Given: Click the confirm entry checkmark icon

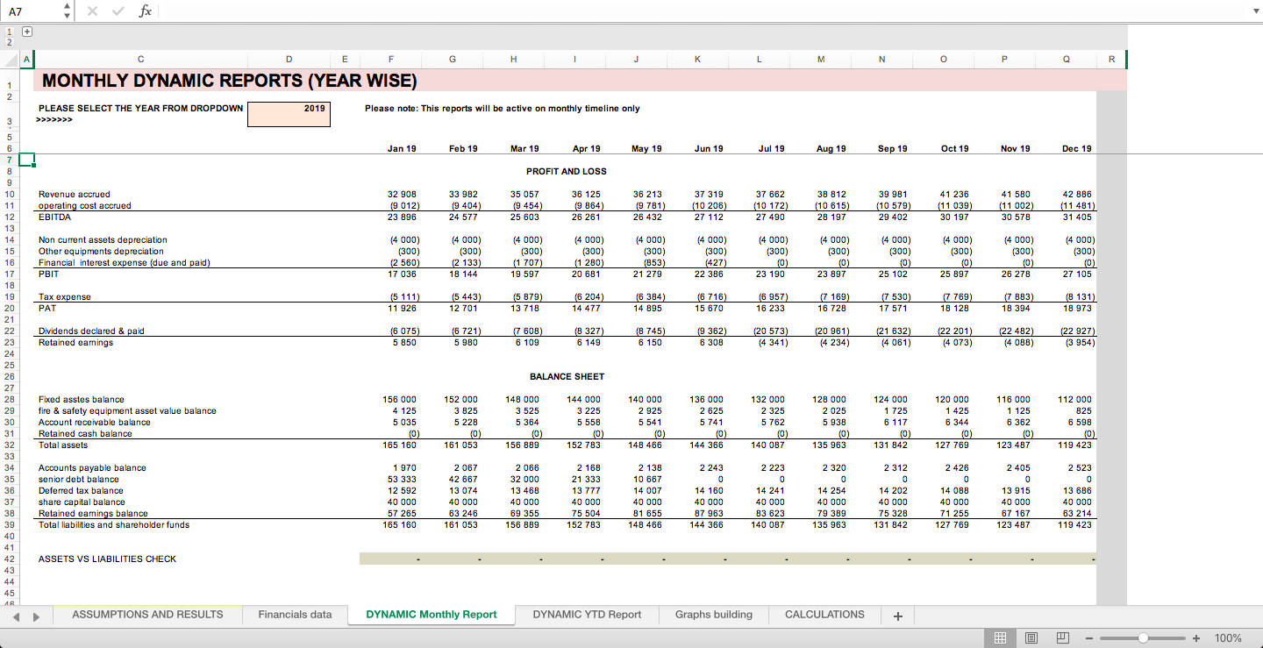Looking at the screenshot, I should point(118,11).
